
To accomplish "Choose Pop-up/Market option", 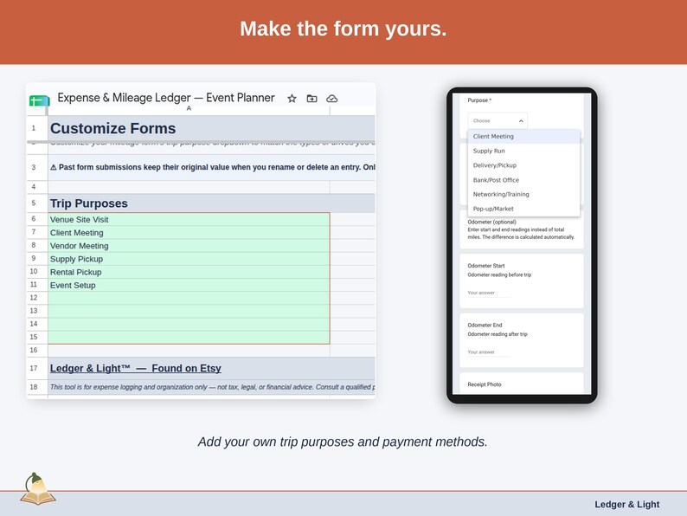I will coord(524,209).
